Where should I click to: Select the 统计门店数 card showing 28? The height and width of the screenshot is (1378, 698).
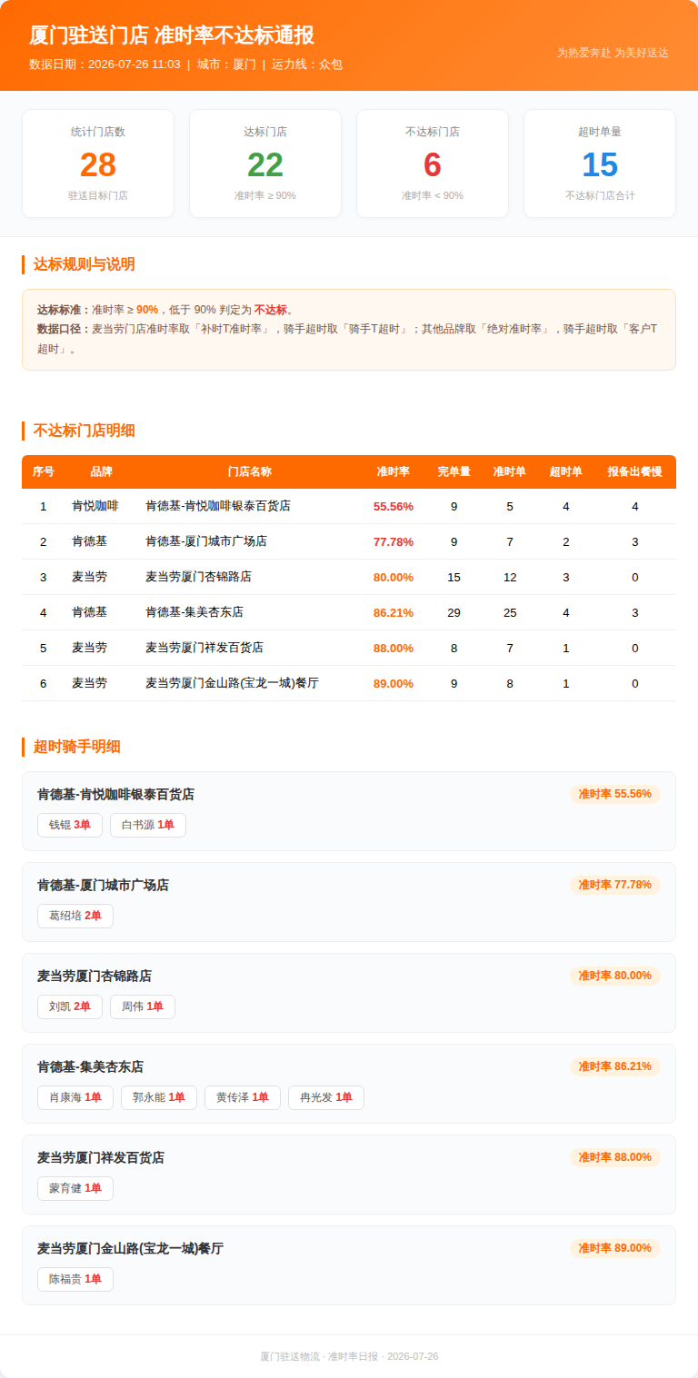(x=98, y=164)
